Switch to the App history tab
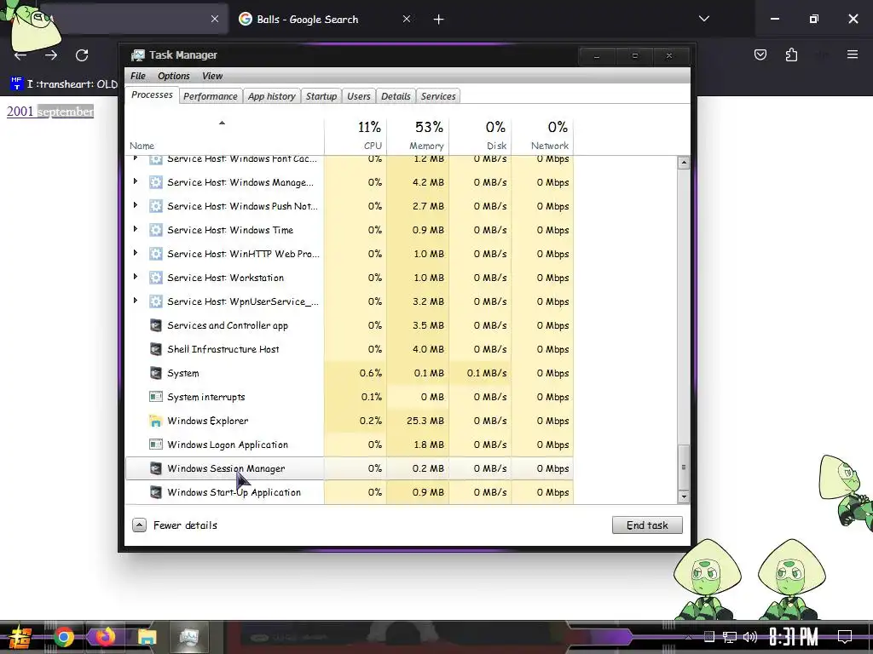 tap(272, 96)
